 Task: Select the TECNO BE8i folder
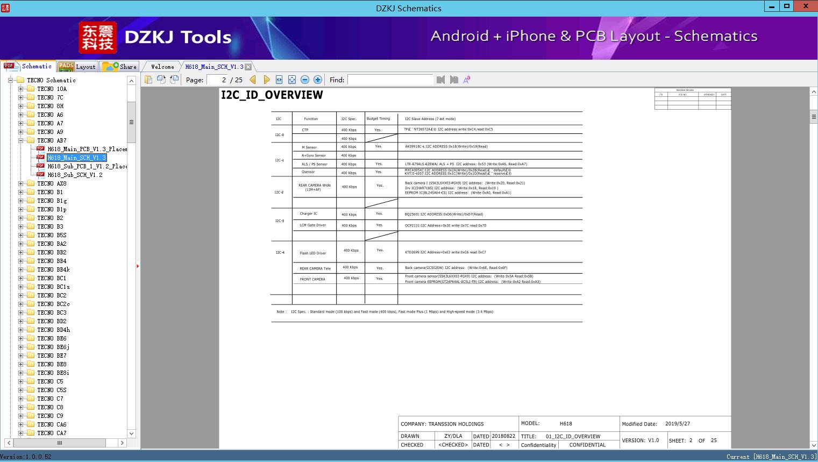click(x=53, y=373)
